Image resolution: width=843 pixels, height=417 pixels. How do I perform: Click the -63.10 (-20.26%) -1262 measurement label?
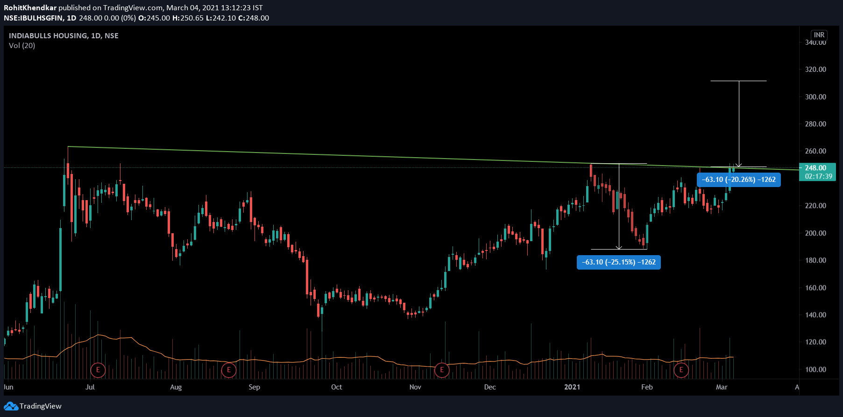pos(738,180)
